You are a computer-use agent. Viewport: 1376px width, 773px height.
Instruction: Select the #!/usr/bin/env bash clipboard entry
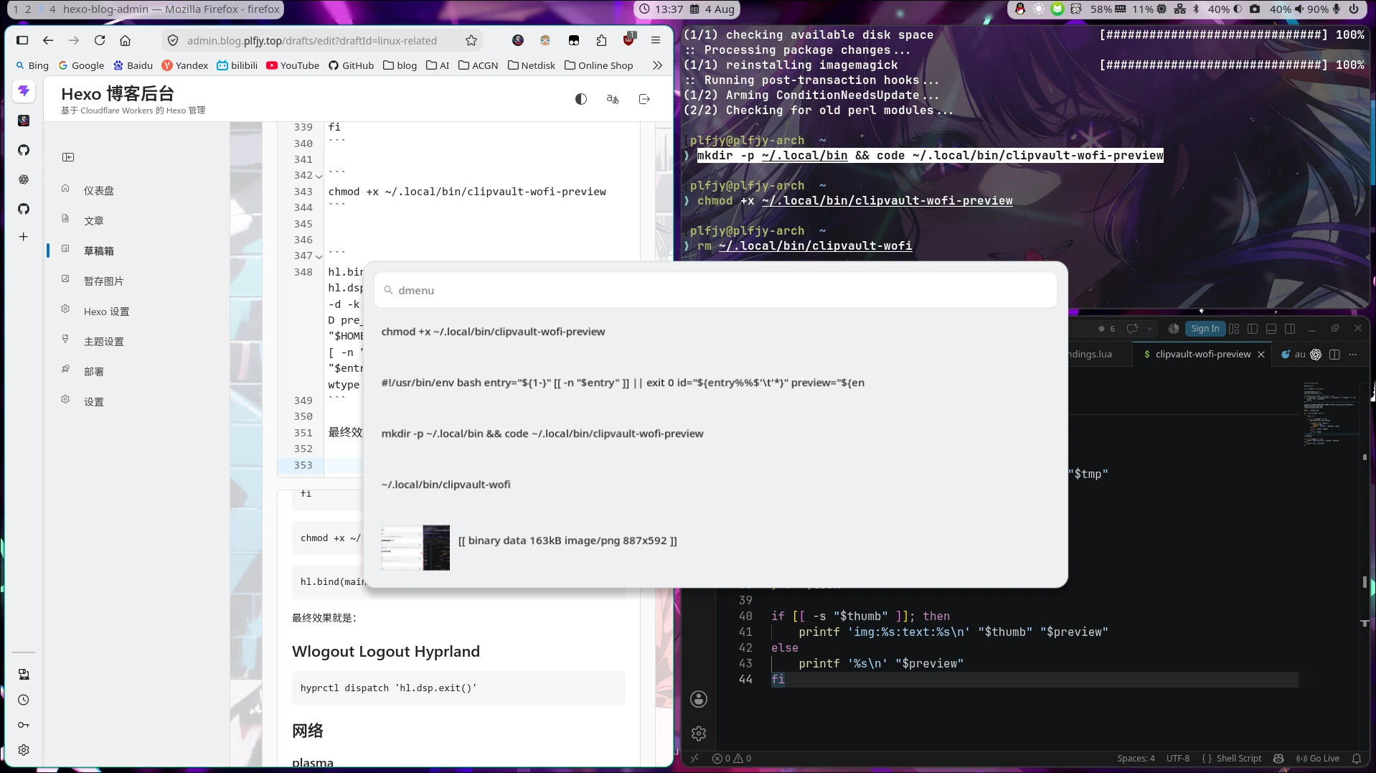pyautogui.click(x=715, y=383)
